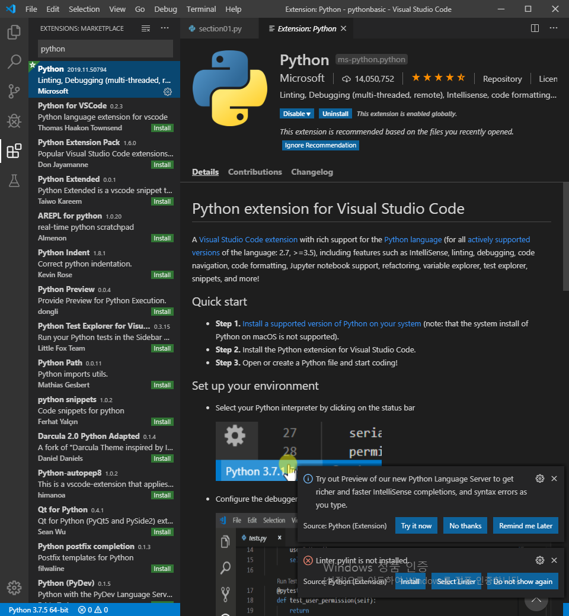
Task: Click Uninstall for Python extension
Action: coord(335,114)
